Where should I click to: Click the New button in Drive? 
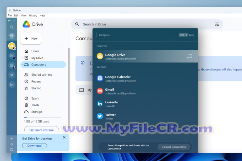31,39
